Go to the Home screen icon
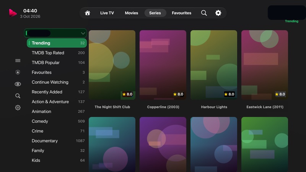Viewport: 306px width, 172px height. coord(88,13)
